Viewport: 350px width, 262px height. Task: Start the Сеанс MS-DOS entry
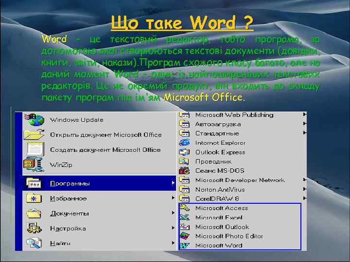click(243, 171)
